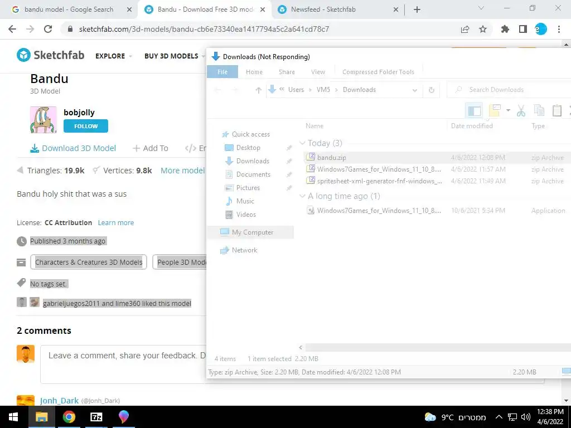Expand the EXPLORE dropdown menu
This screenshot has width=571, height=428.
pyautogui.click(x=114, y=56)
